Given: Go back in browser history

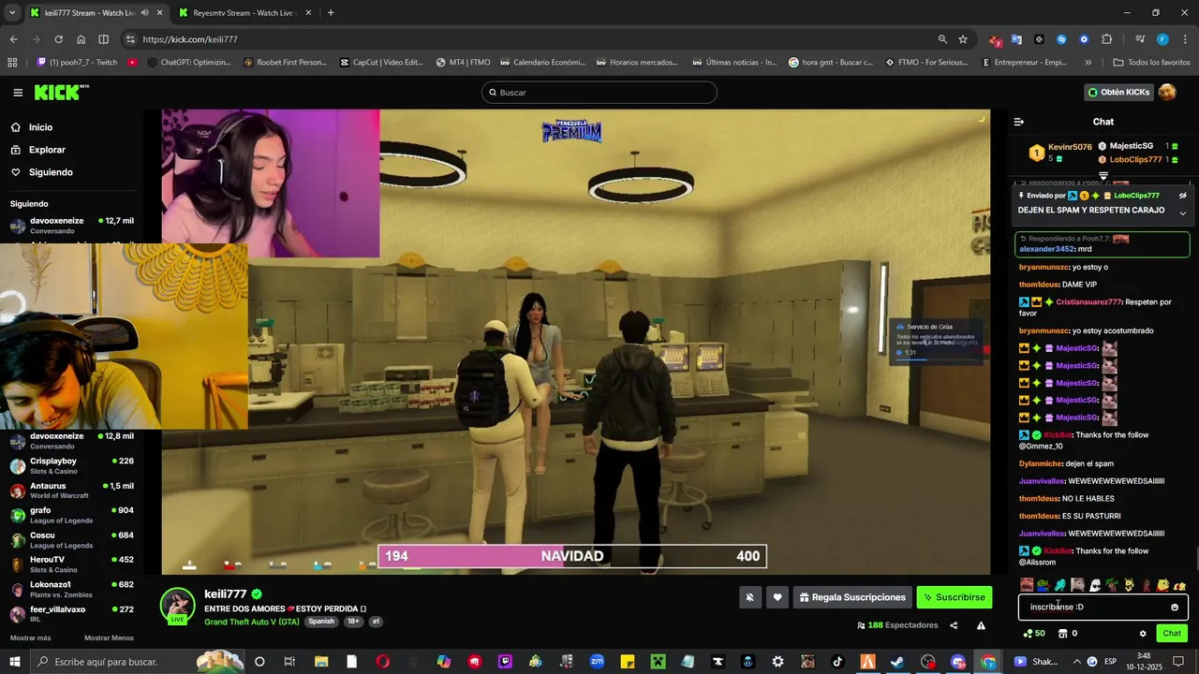Looking at the screenshot, I should pyautogui.click(x=13, y=39).
